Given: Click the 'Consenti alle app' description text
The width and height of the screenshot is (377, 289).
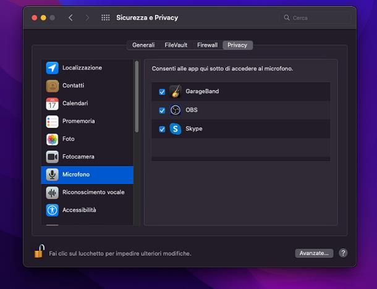Looking at the screenshot, I should [222, 69].
